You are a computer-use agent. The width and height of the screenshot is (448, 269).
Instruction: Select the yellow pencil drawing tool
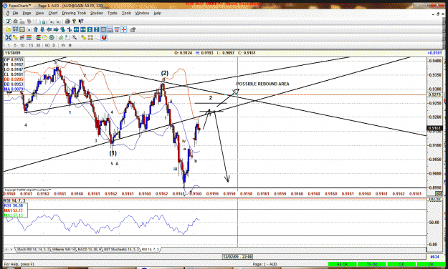(x=15, y=37)
